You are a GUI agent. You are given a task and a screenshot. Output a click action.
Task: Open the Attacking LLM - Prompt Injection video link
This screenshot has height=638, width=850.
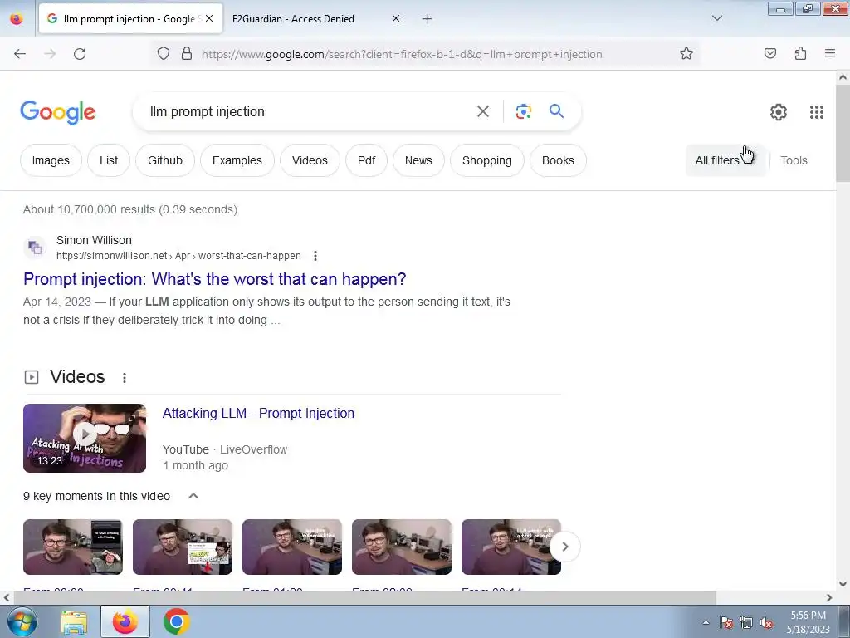[259, 414]
